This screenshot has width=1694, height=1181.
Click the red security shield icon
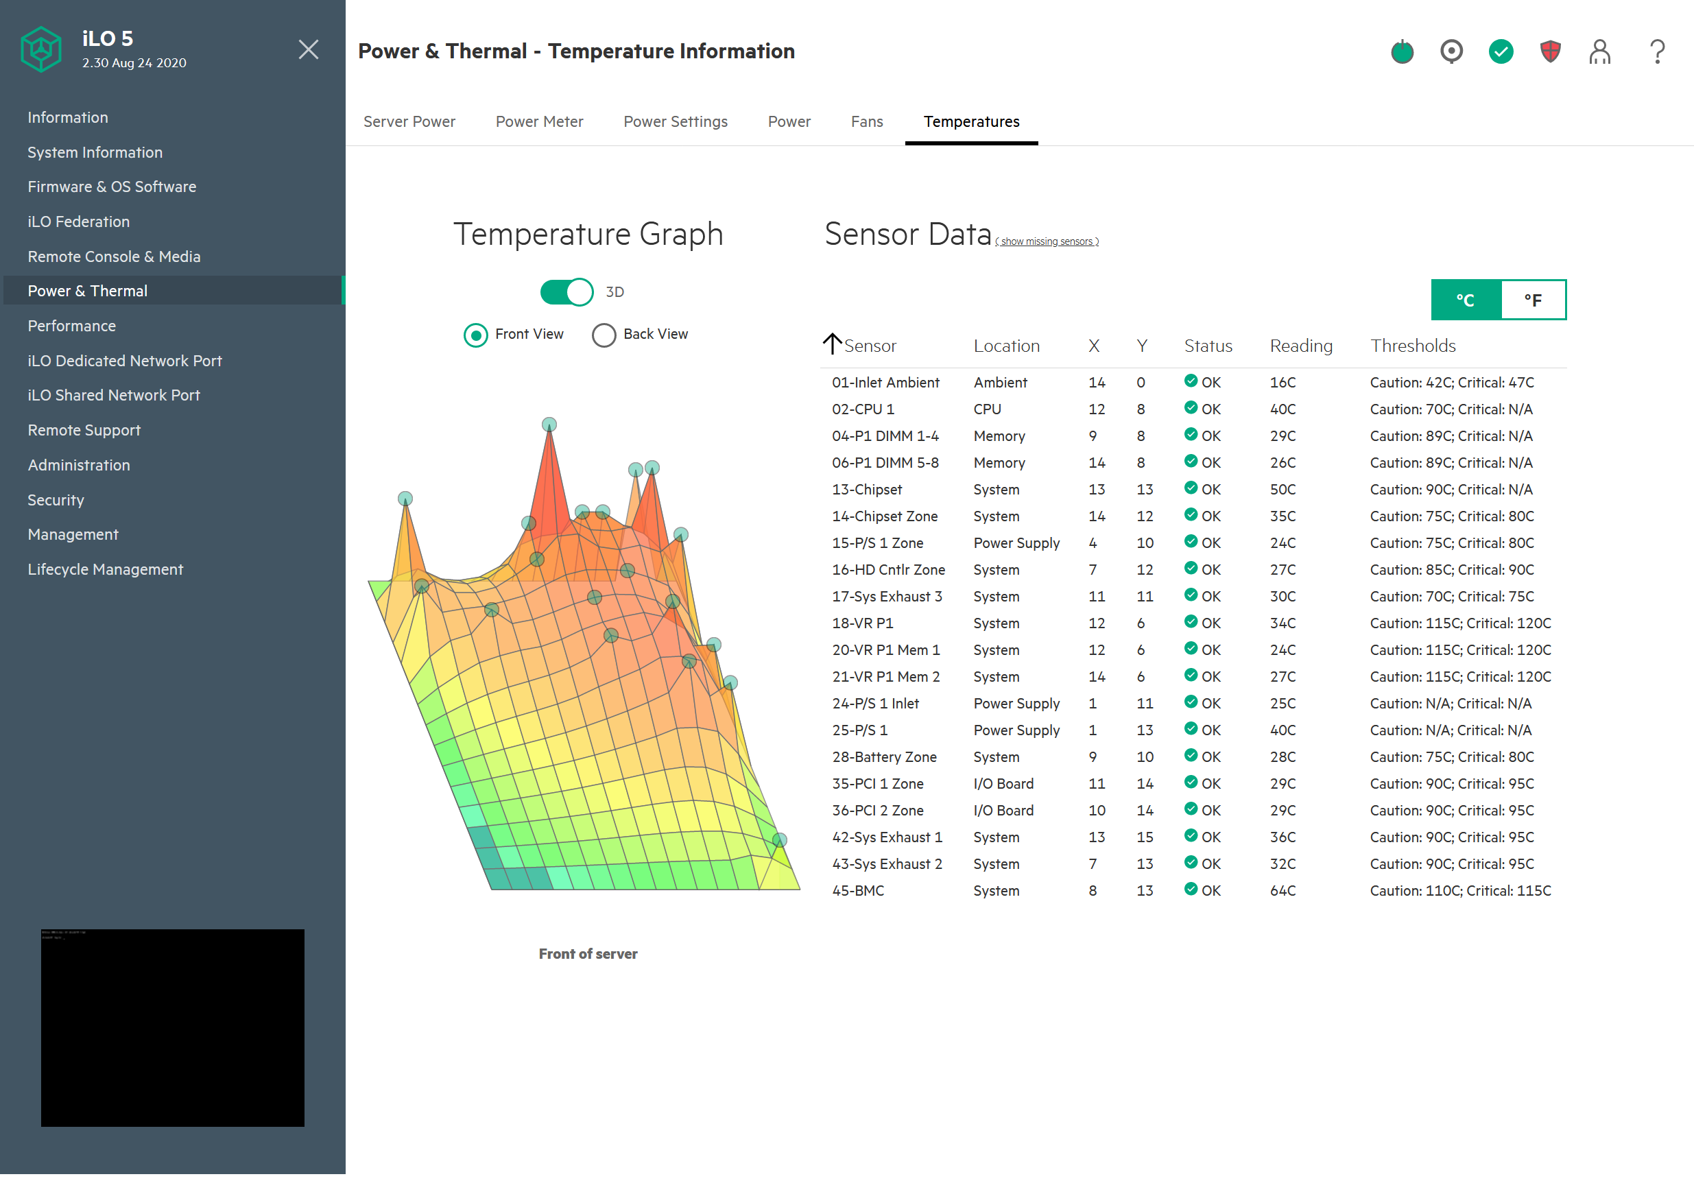click(x=1549, y=51)
